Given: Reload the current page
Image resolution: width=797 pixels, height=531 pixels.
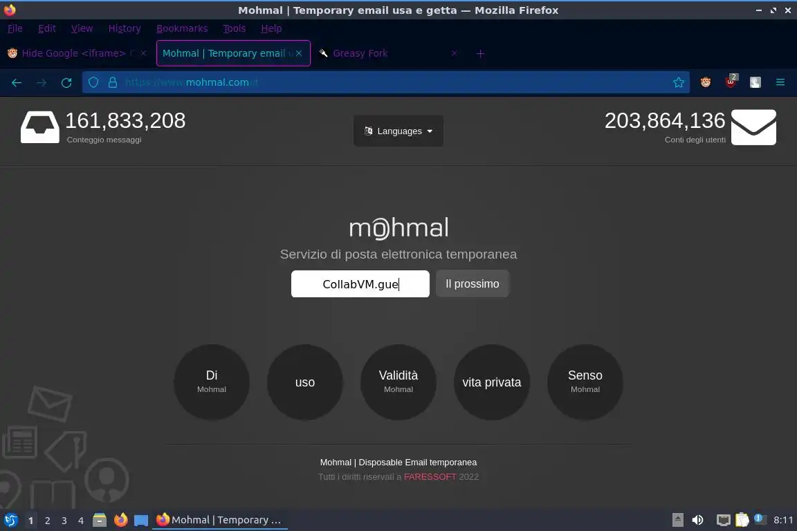Looking at the screenshot, I should click(66, 82).
